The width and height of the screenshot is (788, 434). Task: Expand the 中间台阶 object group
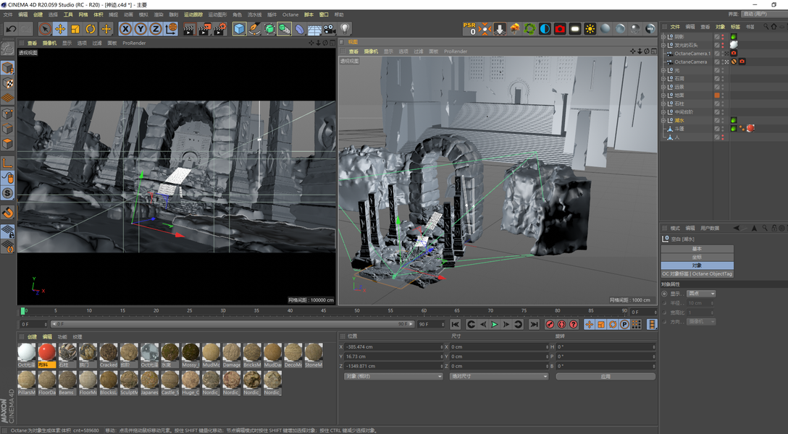(x=663, y=112)
